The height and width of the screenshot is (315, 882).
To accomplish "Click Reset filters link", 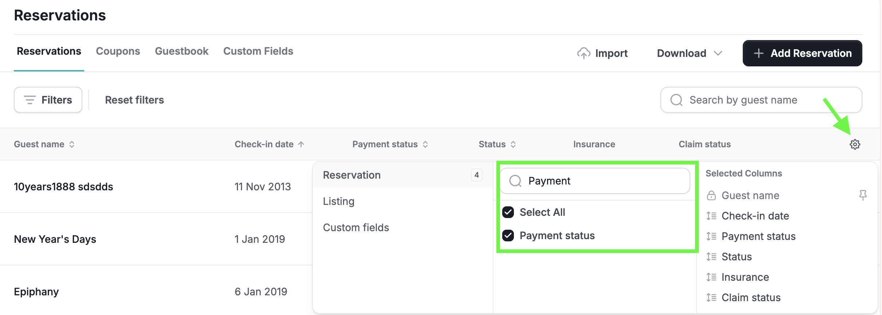I will pos(134,100).
